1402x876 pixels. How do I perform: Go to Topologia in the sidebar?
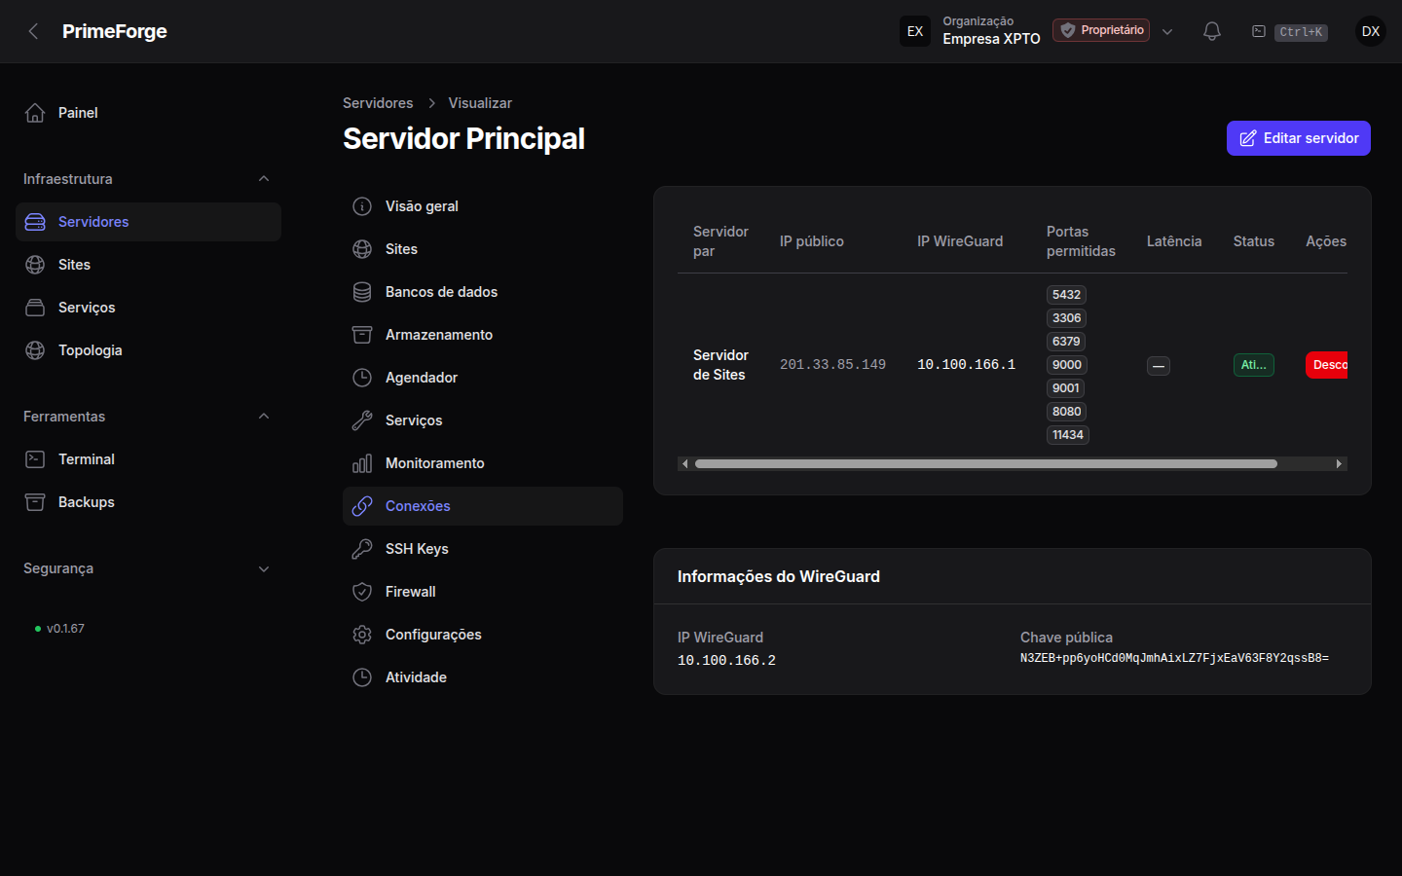coord(148,350)
